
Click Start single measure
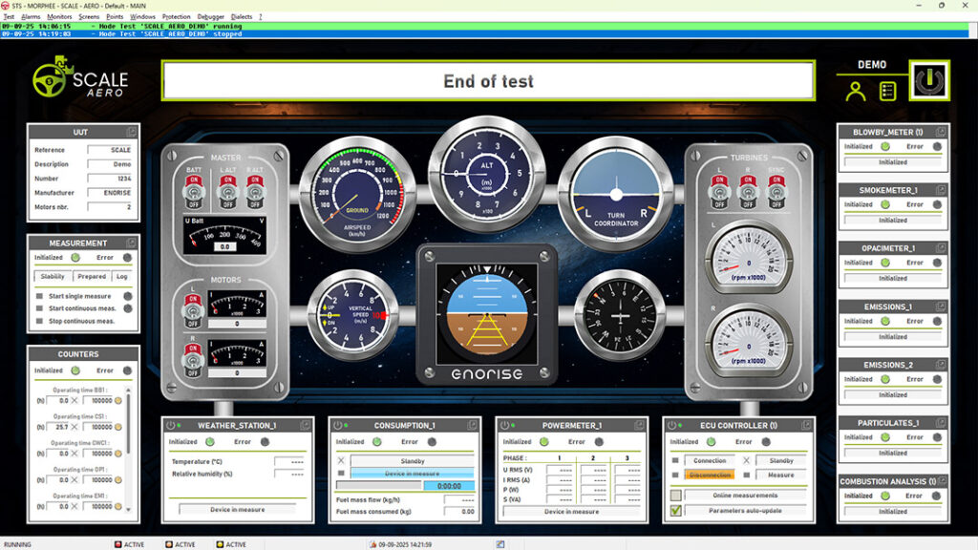[x=80, y=296]
